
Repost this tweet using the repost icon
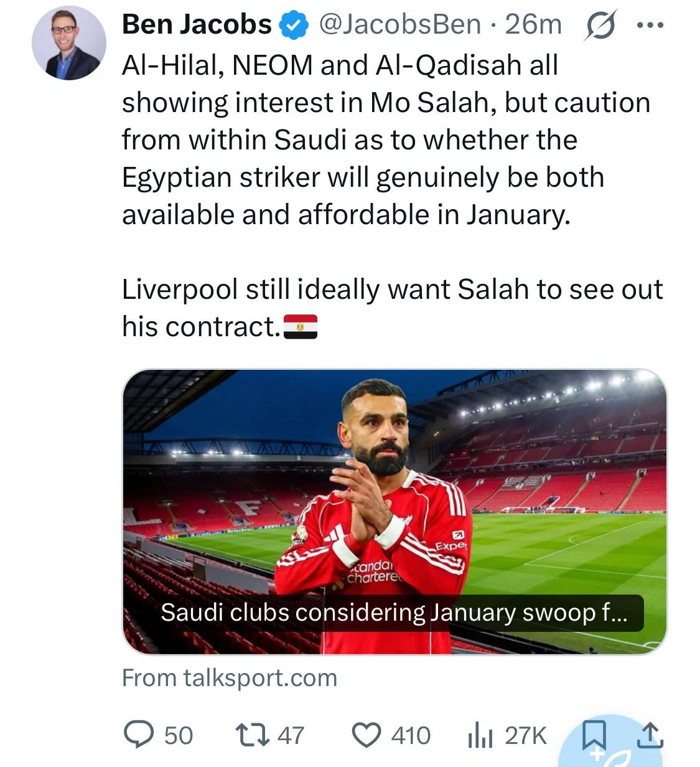click(251, 735)
